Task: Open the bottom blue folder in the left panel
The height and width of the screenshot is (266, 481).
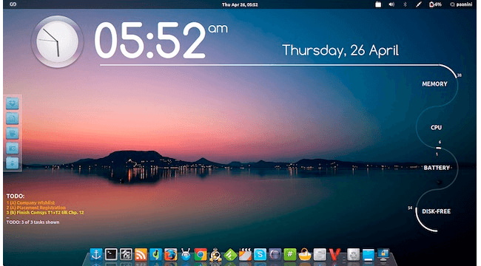Action: (13, 163)
